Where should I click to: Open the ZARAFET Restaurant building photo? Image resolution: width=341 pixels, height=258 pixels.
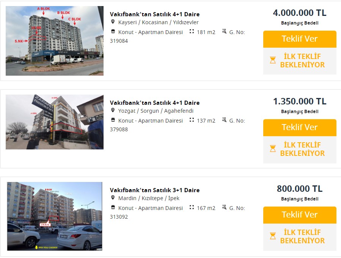pyautogui.click(x=54, y=121)
